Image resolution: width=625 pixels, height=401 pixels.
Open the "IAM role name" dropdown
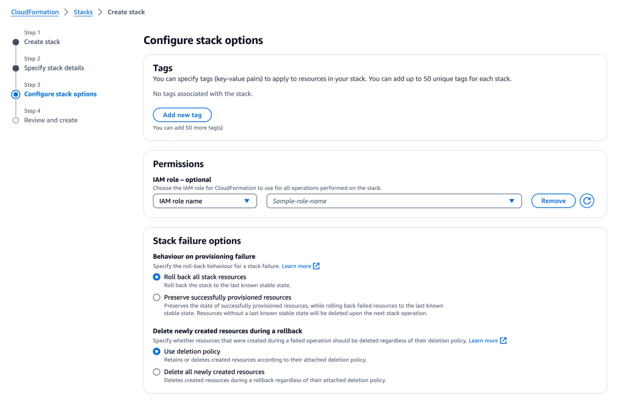click(204, 200)
